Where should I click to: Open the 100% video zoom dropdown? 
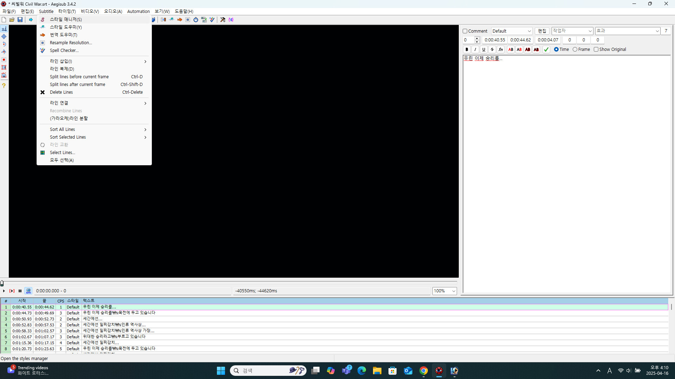click(x=444, y=291)
